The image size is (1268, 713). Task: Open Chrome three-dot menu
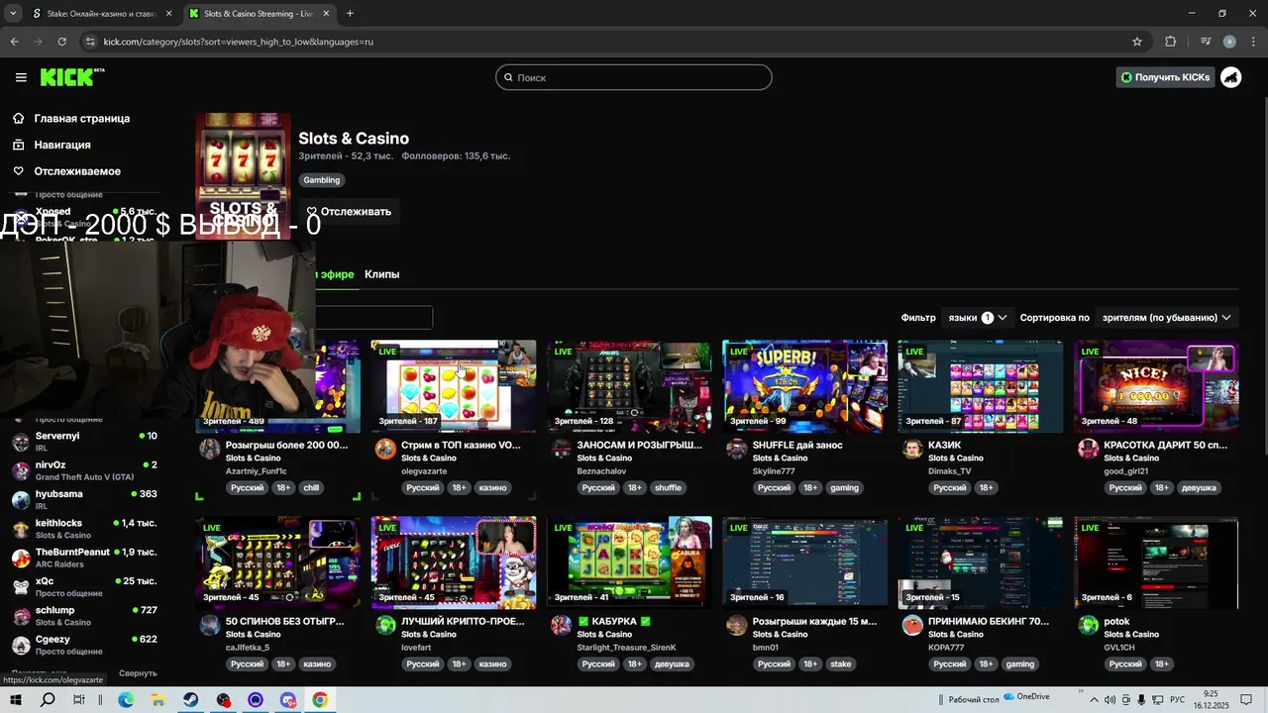click(x=1252, y=42)
